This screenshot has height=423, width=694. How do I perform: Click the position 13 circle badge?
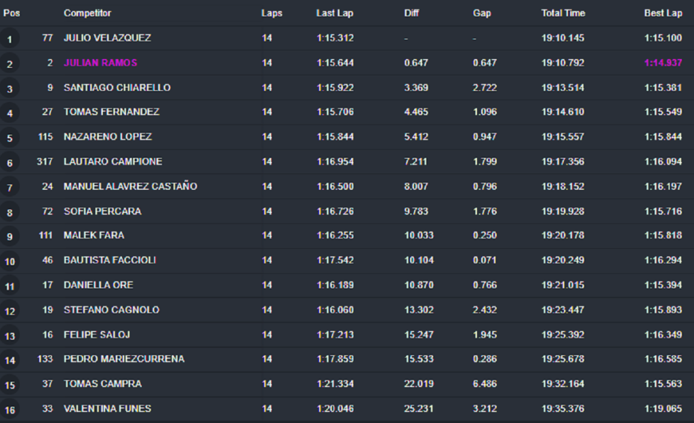[9, 336]
